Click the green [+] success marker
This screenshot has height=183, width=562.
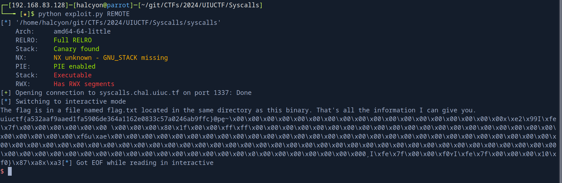[6, 93]
